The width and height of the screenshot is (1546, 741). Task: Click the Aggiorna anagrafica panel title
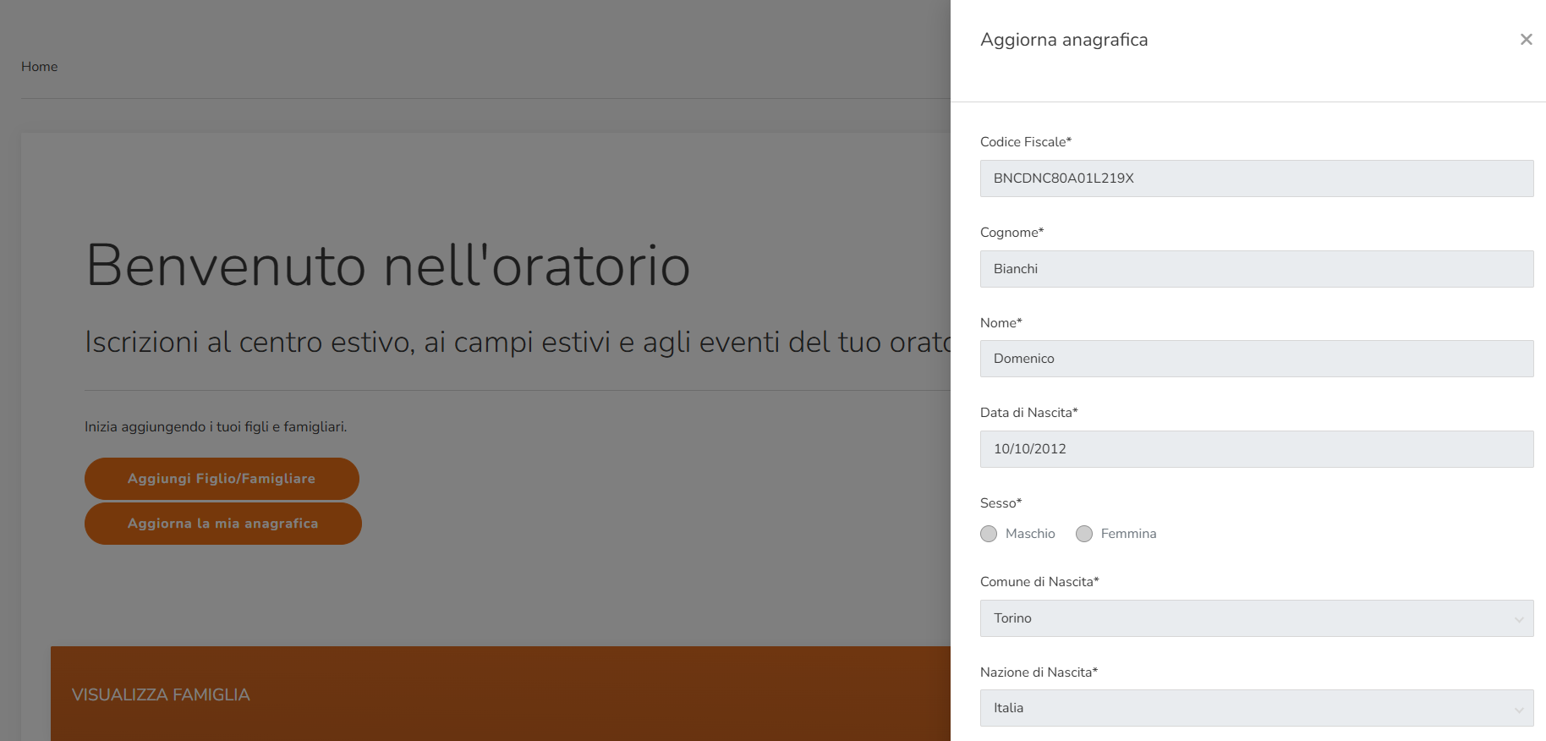point(1064,40)
